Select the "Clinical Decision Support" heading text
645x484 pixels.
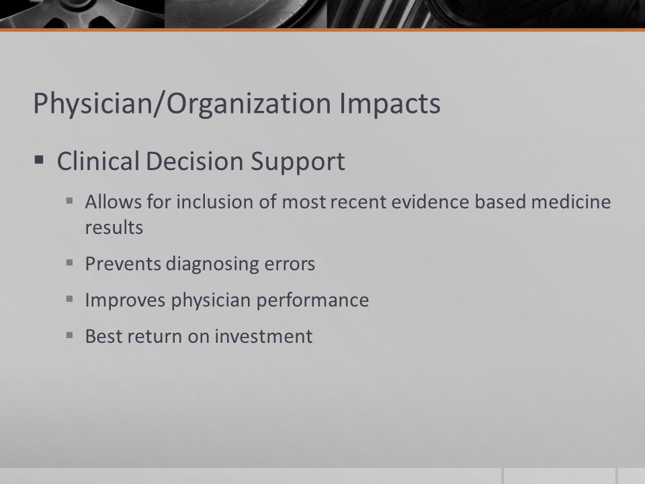(201, 161)
